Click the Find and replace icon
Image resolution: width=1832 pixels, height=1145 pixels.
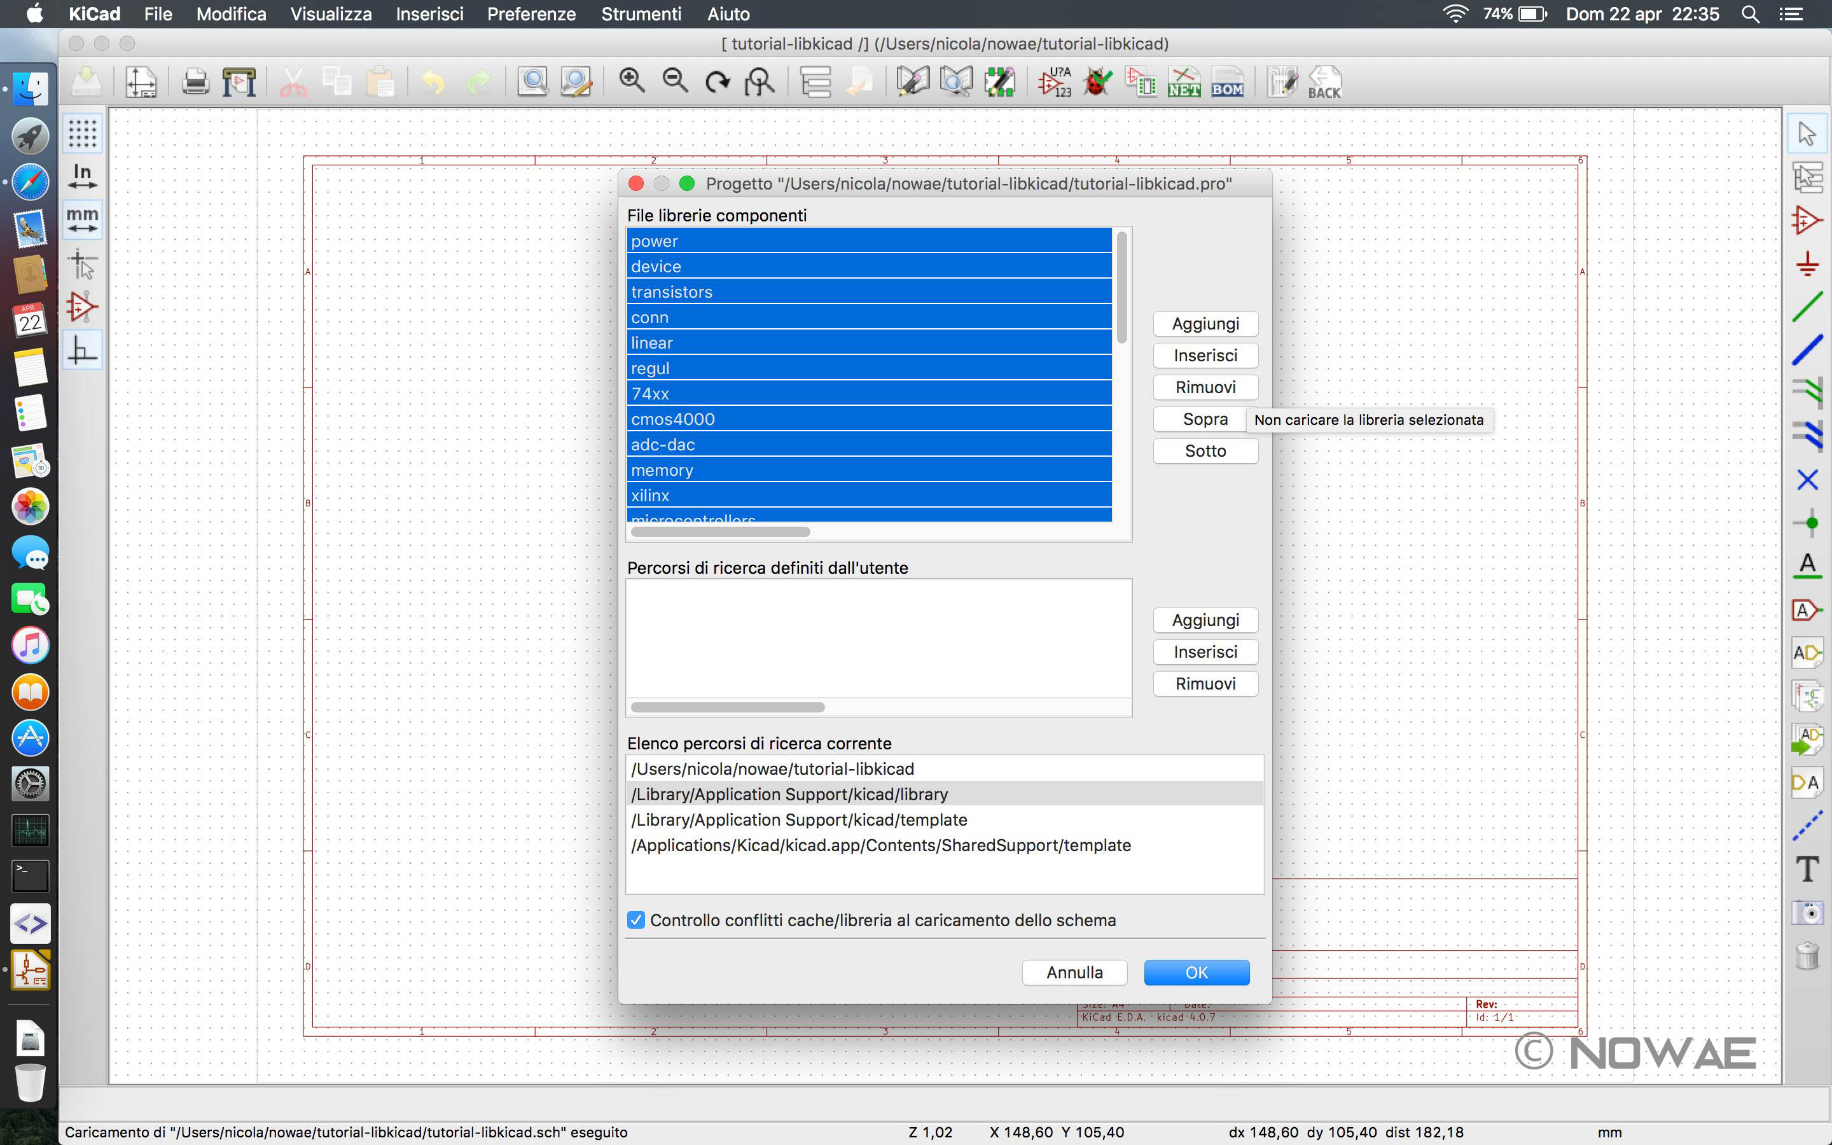point(576,81)
